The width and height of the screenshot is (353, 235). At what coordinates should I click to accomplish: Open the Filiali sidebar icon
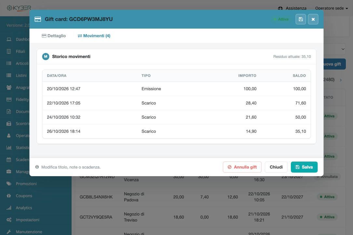[9, 51]
